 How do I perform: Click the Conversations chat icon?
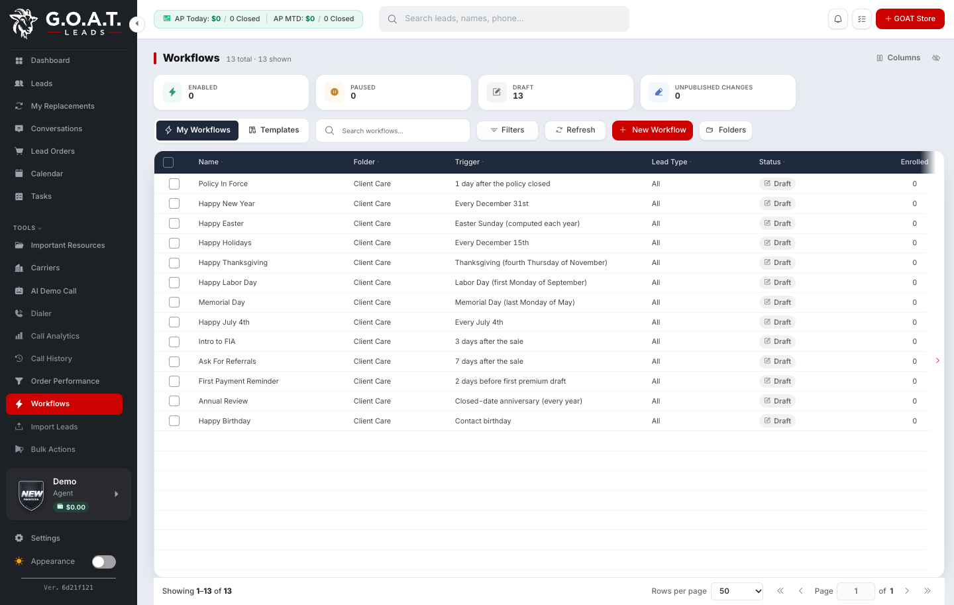pyautogui.click(x=19, y=129)
